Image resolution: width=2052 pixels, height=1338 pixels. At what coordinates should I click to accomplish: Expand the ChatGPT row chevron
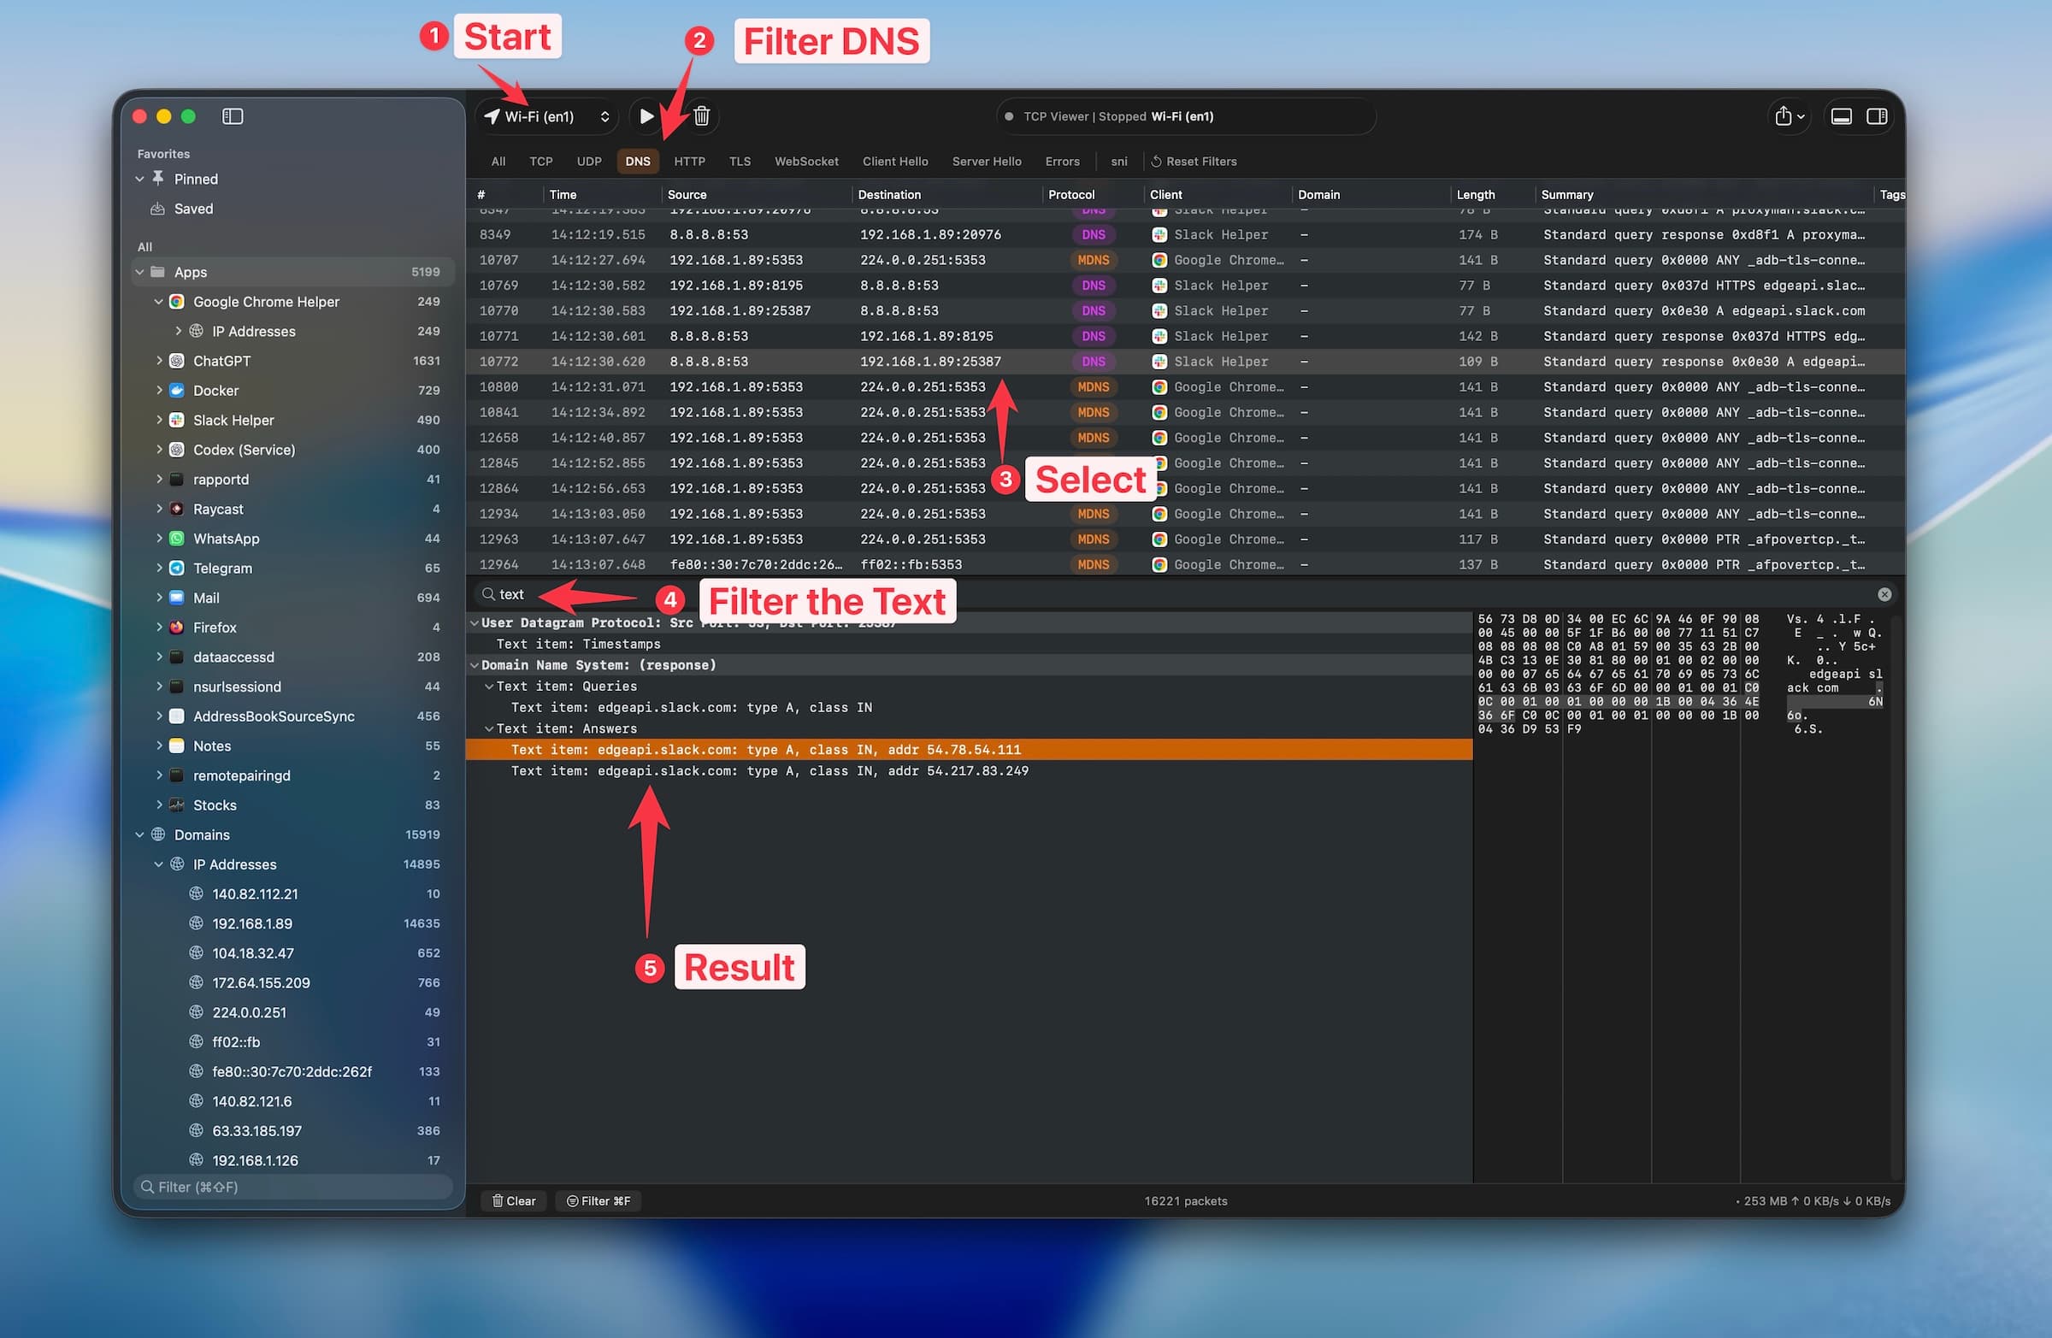point(159,362)
